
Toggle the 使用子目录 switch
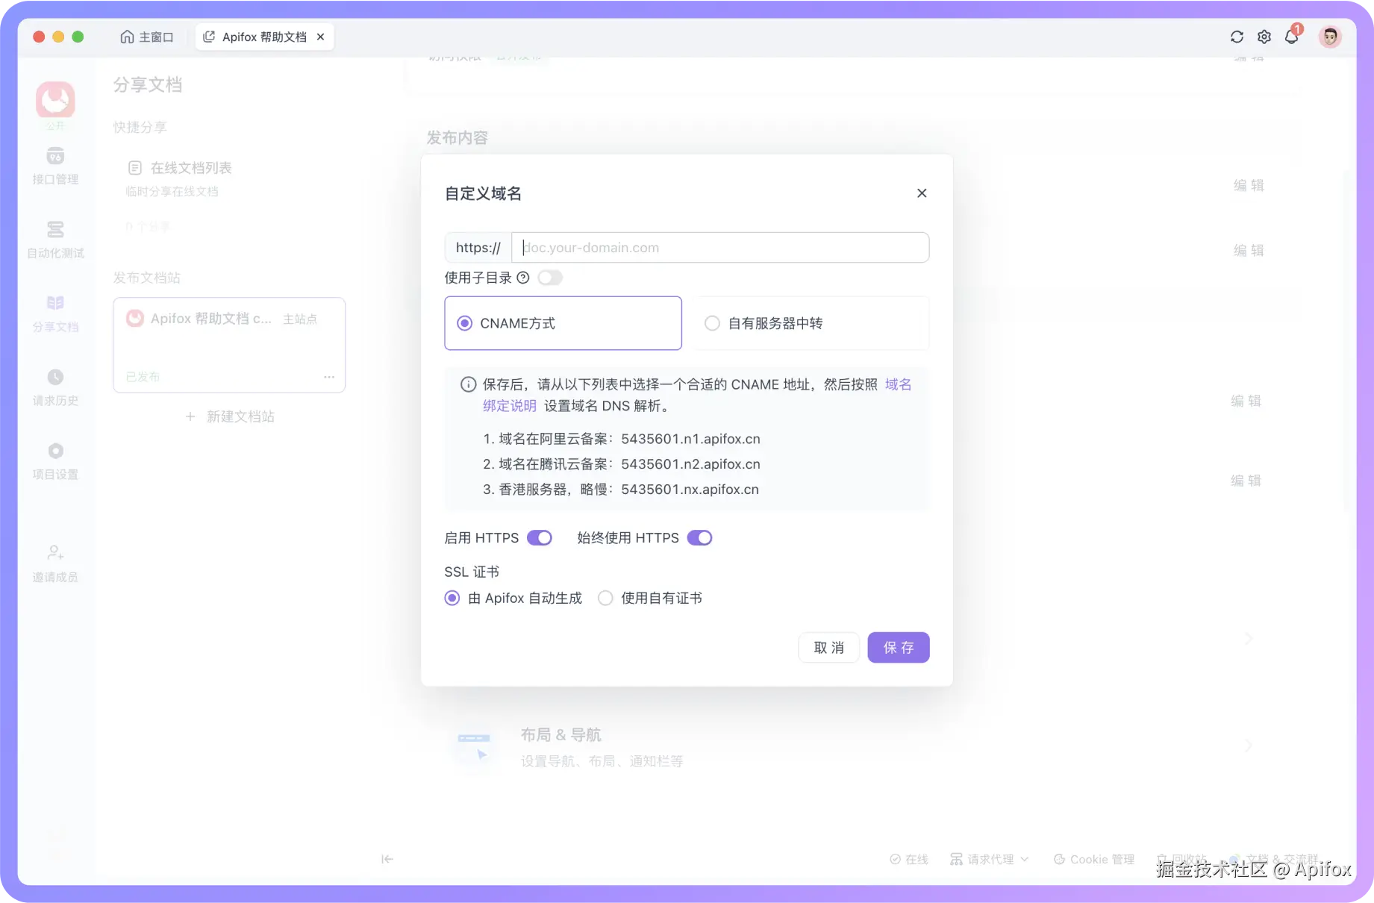pos(550,277)
